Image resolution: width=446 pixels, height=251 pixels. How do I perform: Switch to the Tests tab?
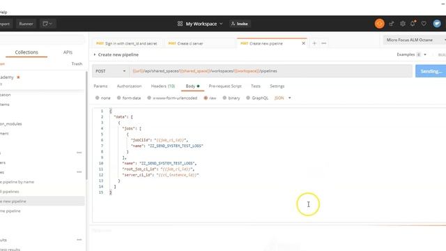256,86
